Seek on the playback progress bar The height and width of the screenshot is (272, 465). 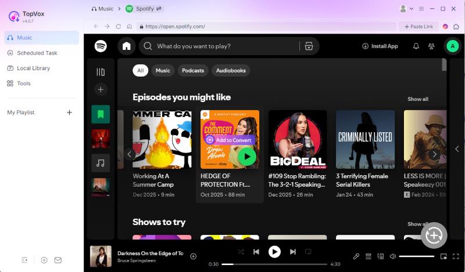pos(274,264)
